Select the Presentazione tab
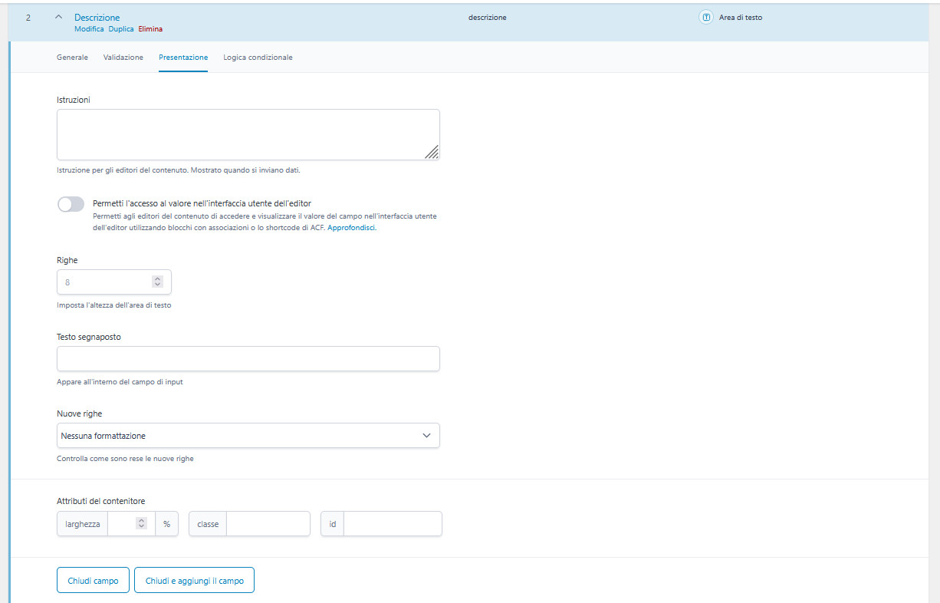Screen dimensions: 940x603 183,58
